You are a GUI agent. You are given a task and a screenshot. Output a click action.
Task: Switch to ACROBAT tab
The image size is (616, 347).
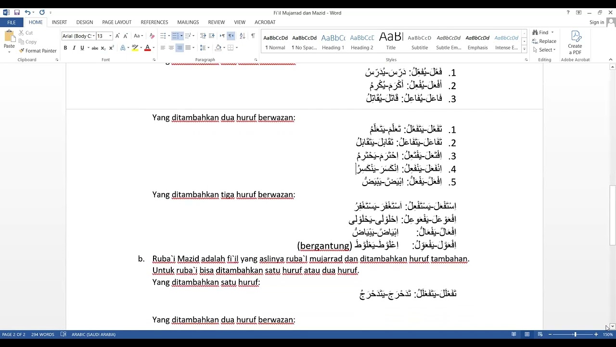(265, 22)
